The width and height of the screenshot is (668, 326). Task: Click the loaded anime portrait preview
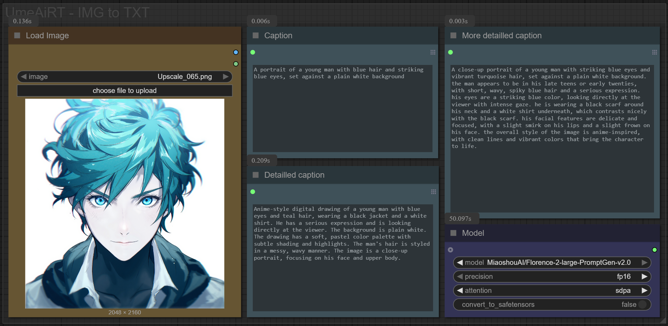125,204
